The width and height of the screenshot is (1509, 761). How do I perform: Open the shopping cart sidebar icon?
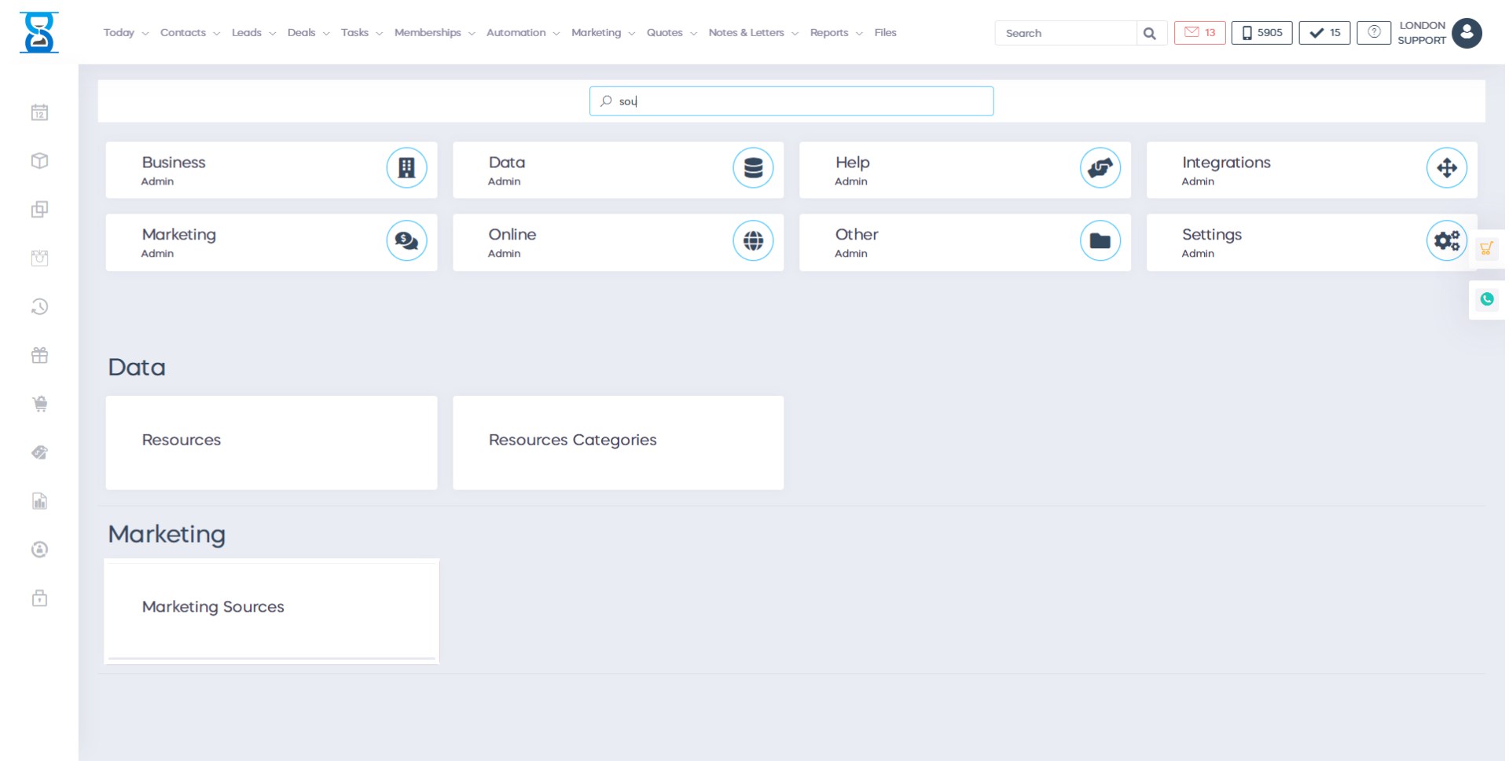coord(39,404)
